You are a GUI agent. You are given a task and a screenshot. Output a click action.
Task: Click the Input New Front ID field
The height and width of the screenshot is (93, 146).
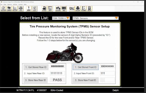pos(107,73)
